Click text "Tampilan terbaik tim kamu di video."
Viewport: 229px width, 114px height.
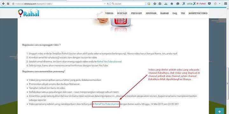coord(47,88)
